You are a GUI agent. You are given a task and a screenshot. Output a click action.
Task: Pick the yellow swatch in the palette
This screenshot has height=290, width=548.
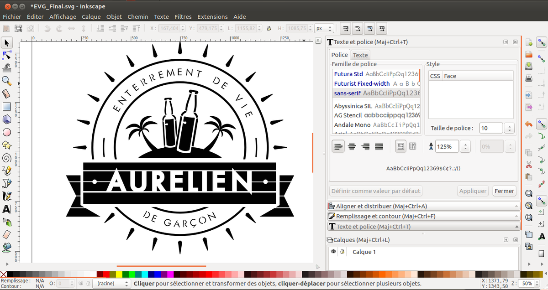(x=119, y=274)
